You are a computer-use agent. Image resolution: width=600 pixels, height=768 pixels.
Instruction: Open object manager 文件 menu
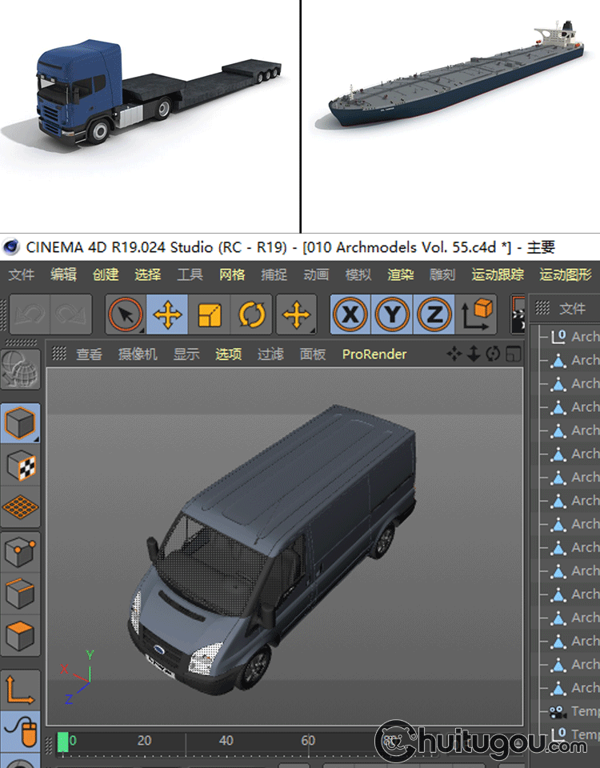pyautogui.click(x=572, y=309)
